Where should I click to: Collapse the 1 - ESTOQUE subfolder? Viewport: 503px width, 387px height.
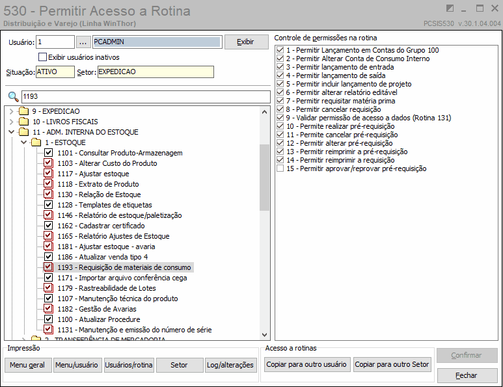23,142
